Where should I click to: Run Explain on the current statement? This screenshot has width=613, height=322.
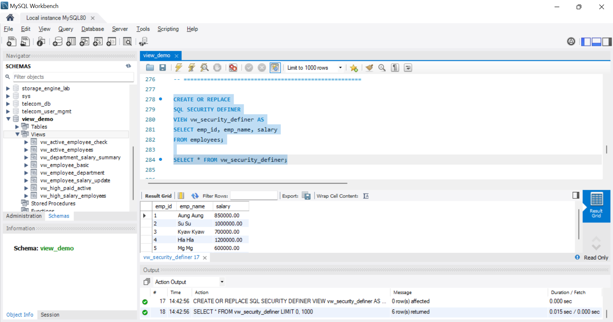[204, 68]
